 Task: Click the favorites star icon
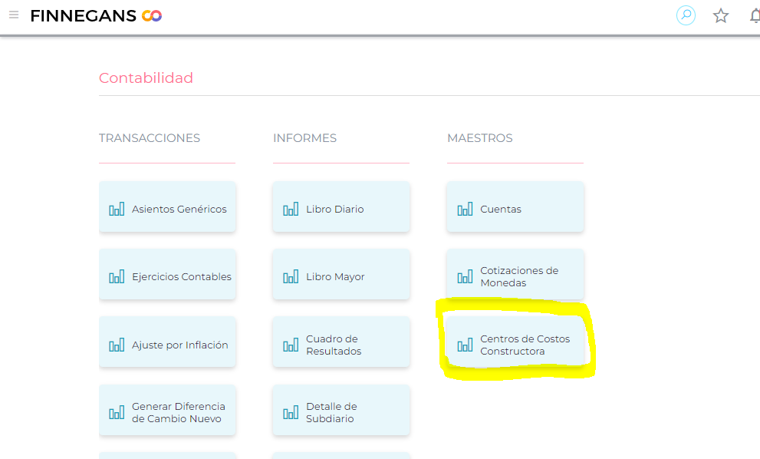721,15
